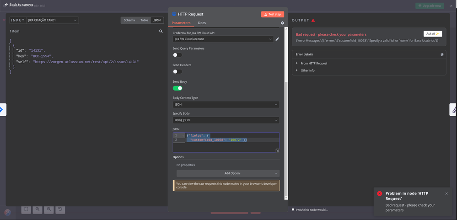Screen dimensions: 457x220
Task: Open the Parameters tab
Action: click(x=181, y=23)
